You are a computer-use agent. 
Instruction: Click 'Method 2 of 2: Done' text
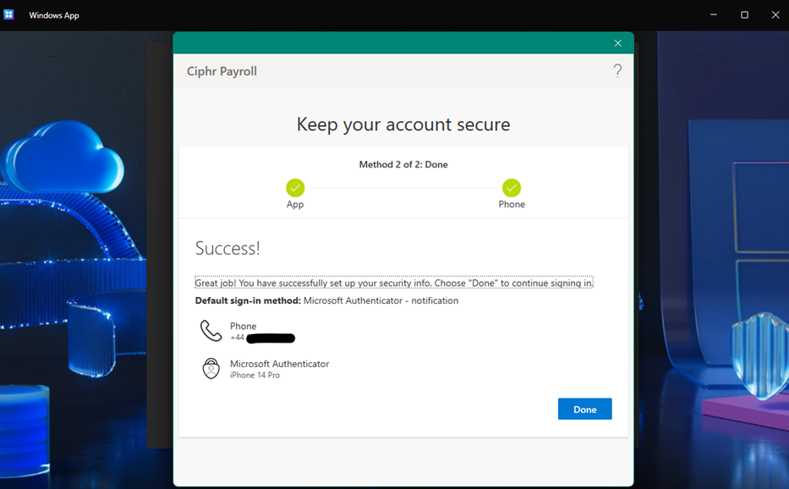pyautogui.click(x=403, y=165)
